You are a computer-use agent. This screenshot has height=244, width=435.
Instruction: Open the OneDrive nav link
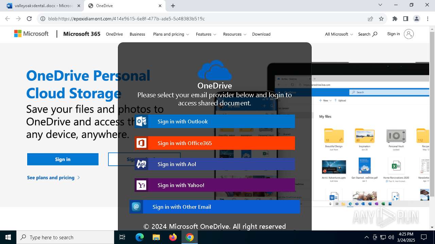[x=114, y=34]
